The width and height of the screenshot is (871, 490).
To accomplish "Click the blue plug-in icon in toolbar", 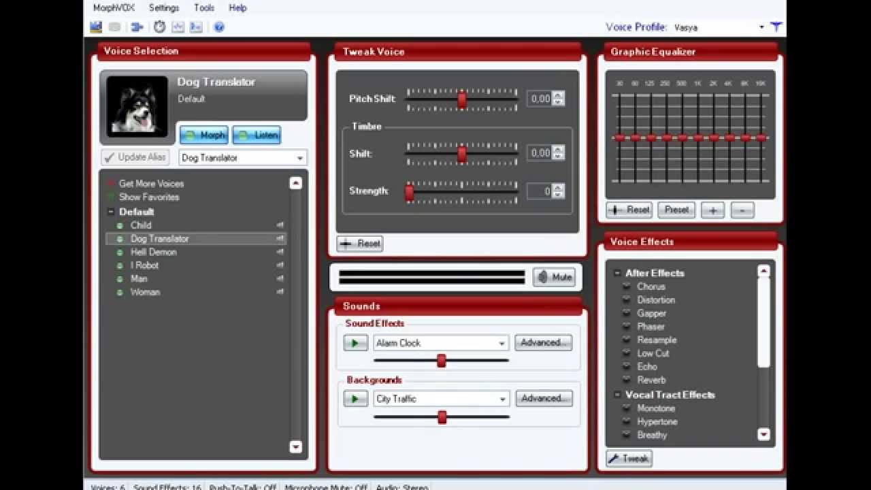I will click(137, 27).
